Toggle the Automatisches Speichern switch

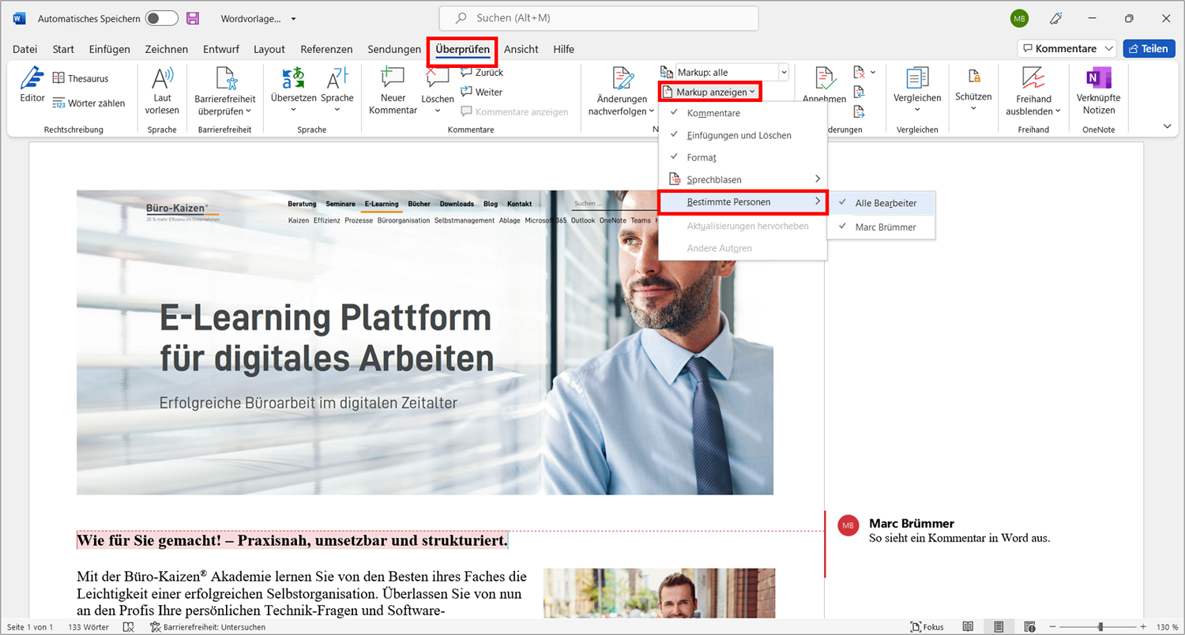point(162,18)
